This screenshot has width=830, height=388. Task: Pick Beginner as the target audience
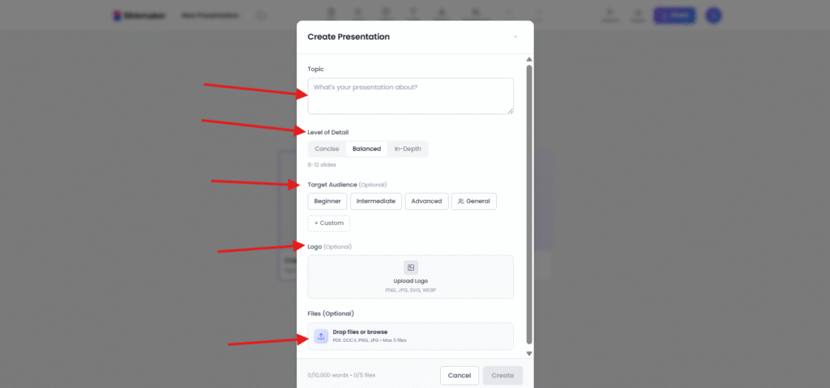[327, 201]
